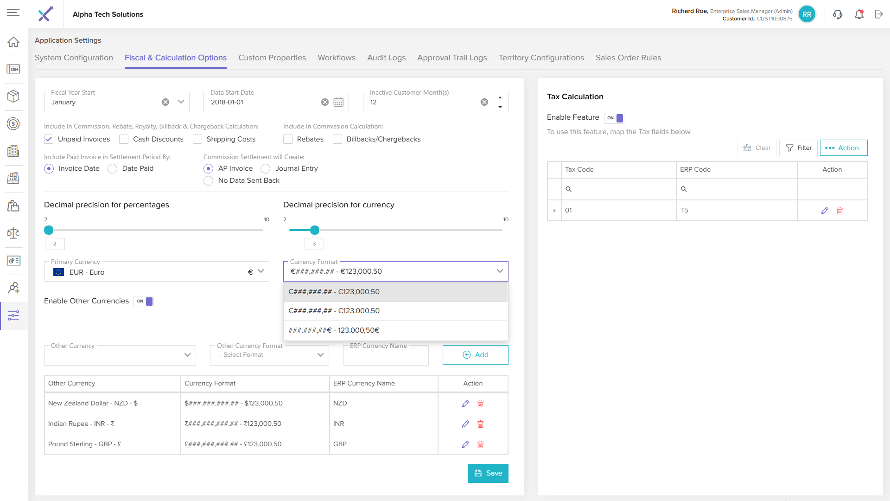Open the CRM module icon

(13, 69)
